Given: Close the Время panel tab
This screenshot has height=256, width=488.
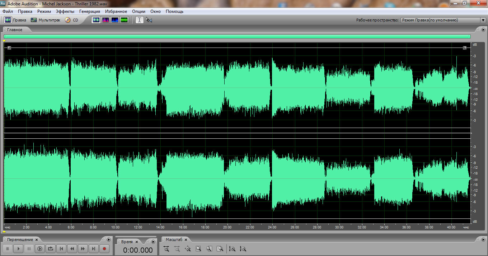Looking at the screenshot, I should click(136, 242).
